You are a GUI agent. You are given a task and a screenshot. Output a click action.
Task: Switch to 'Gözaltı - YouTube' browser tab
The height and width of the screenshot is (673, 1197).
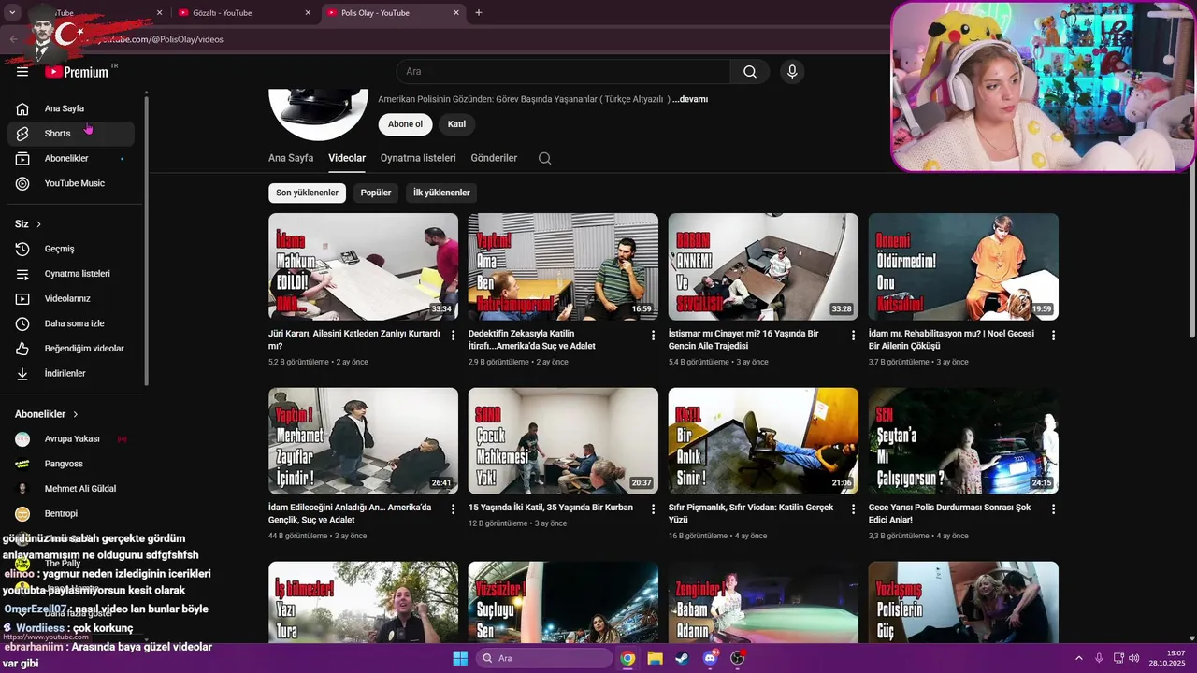245,13
